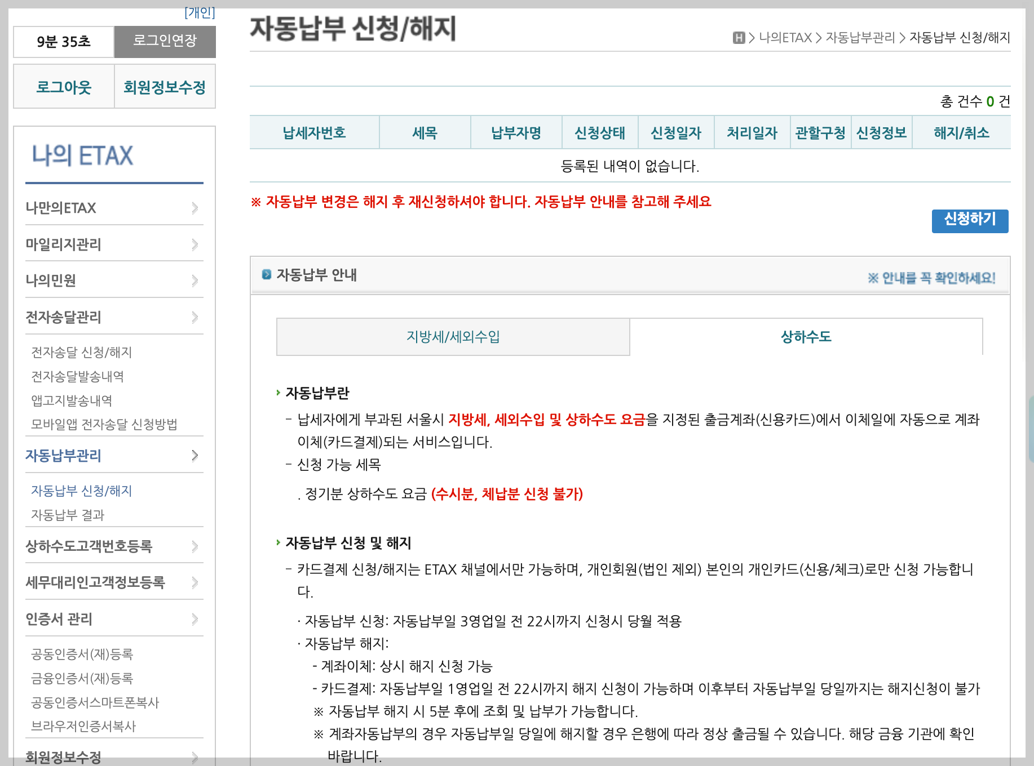The image size is (1034, 766).
Task: Click the 자동납부란 section heading
Action: click(317, 393)
